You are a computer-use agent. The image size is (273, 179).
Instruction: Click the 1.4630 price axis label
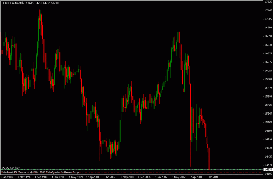click(x=268, y=148)
